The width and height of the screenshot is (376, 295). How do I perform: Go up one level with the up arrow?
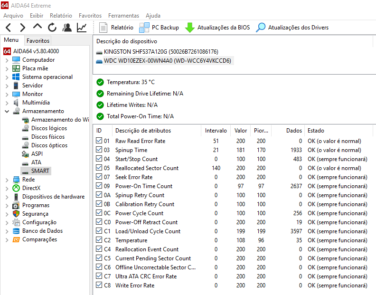(x=38, y=27)
